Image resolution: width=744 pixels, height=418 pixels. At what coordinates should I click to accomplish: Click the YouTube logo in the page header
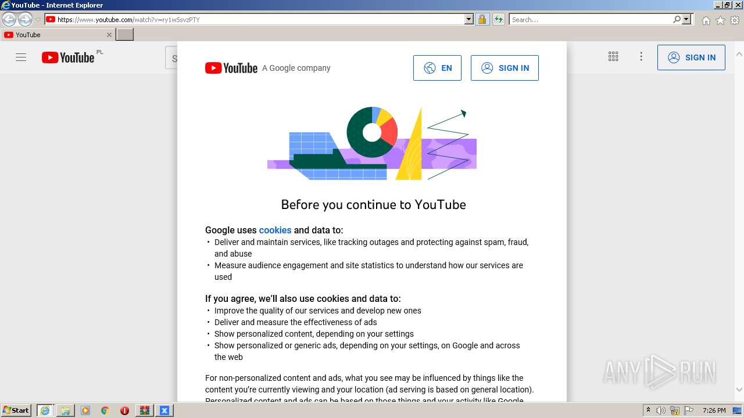coord(68,57)
